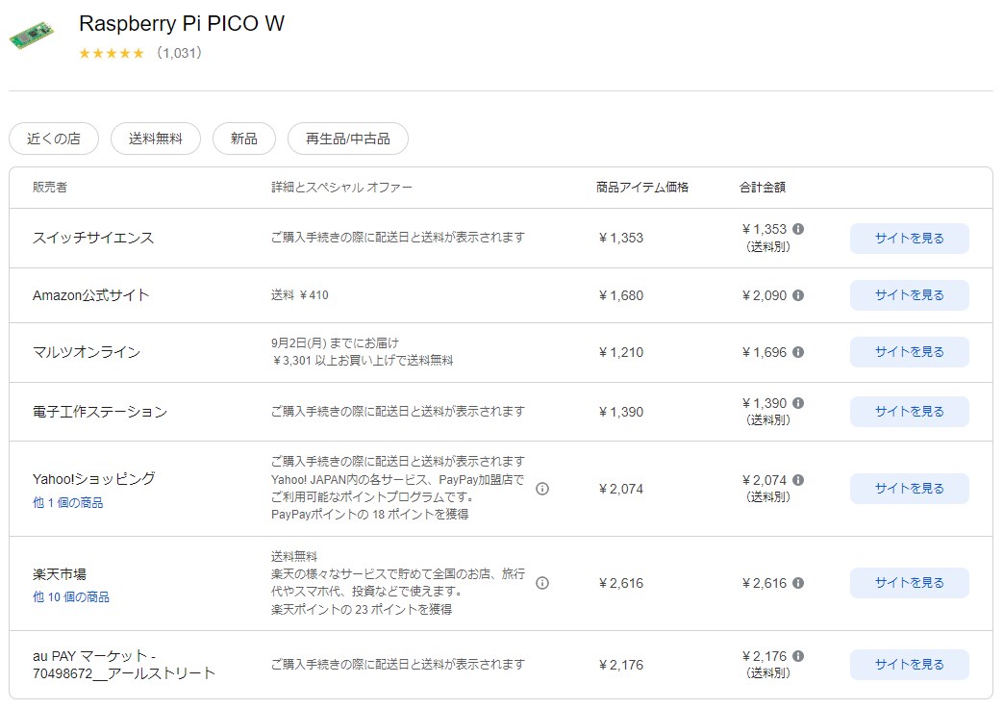This screenshot has width=1004, height=709.
Task: Click info icon beside ¥2,616 total
Action: pos(798,583)
